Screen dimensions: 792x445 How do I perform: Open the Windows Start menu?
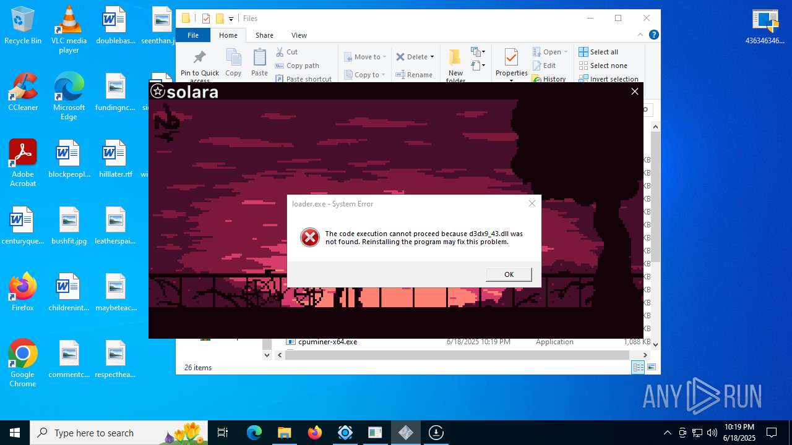tap(15, 433)
